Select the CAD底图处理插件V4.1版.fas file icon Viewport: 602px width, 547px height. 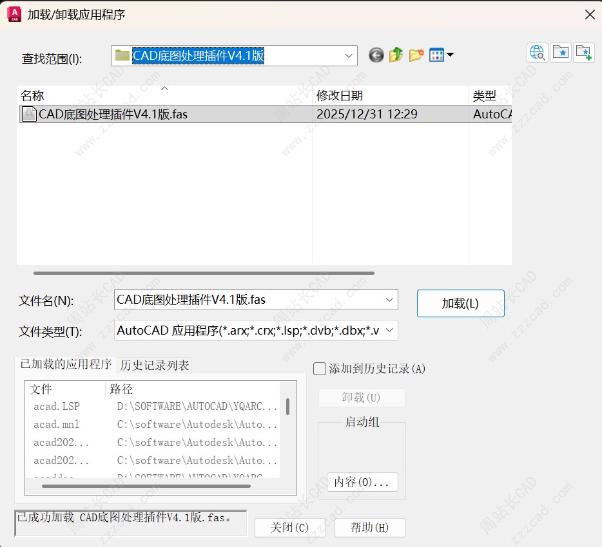tap(29, 115)
